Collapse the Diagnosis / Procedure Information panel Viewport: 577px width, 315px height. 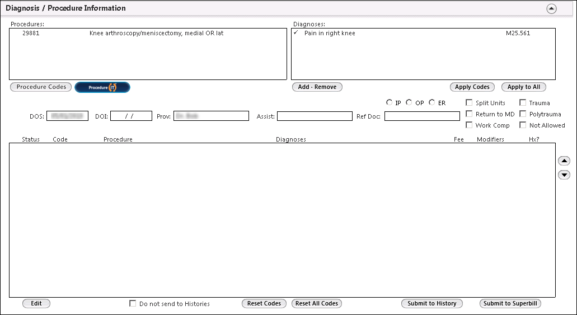[x=551, y=8]
